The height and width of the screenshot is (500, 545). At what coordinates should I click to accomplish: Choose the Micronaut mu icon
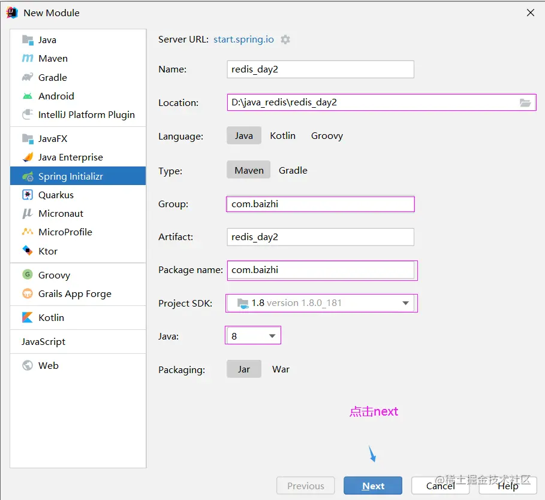pyautogui.click(x=28, y=214)
